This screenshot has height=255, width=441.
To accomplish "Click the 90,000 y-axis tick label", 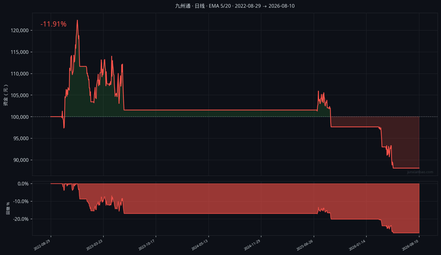I will [x=21, y=160].
